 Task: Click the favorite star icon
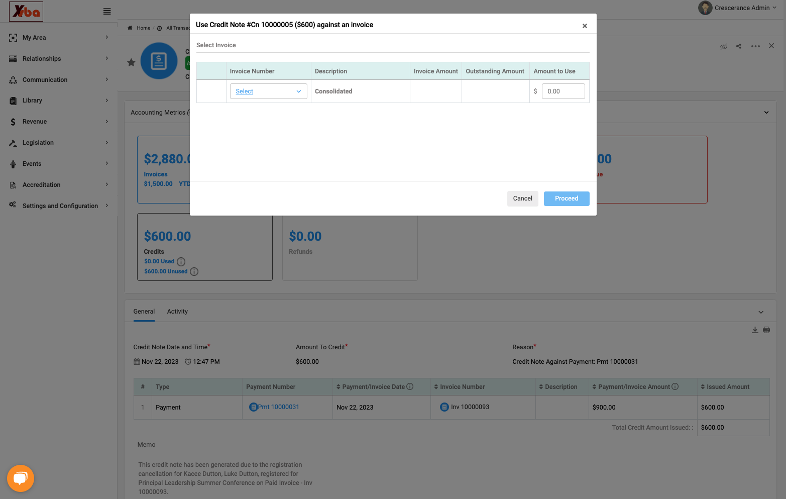131,62
